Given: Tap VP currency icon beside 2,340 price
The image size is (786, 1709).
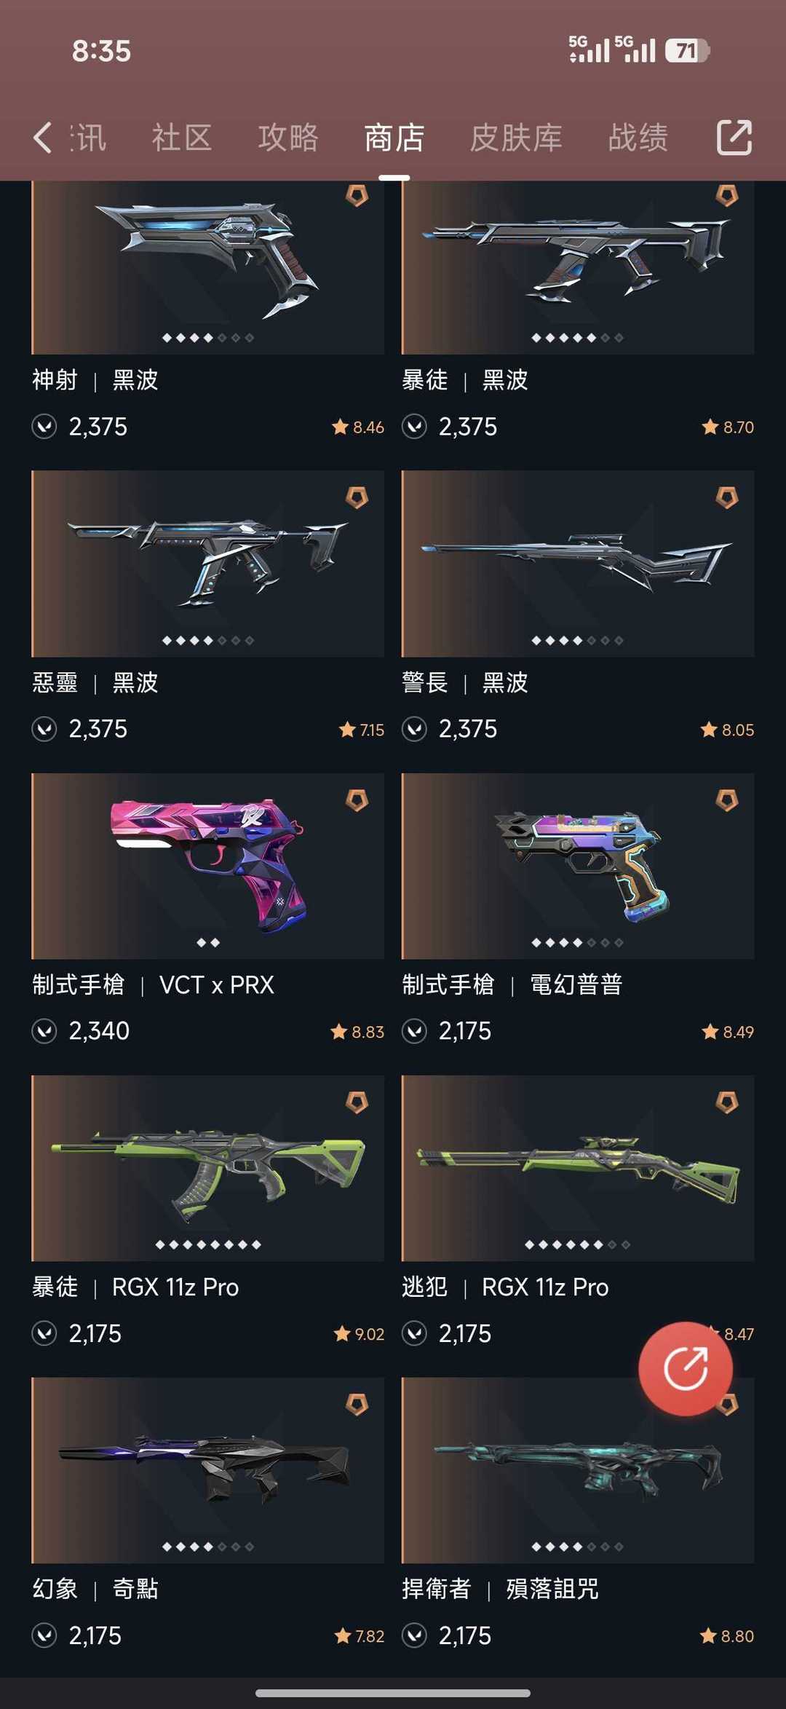Looking at the screenshot, I should coord(44,1031).
